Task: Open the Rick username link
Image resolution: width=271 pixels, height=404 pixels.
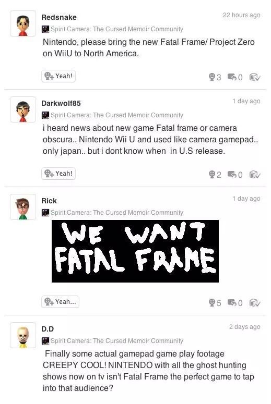Action: click(49, 201)
